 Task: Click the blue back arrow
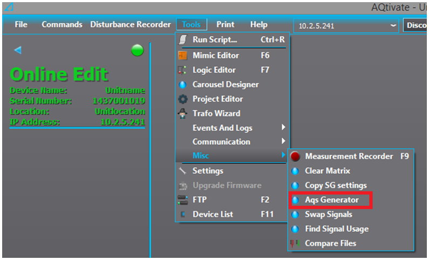pyautogui.click(x=18, y=50)
